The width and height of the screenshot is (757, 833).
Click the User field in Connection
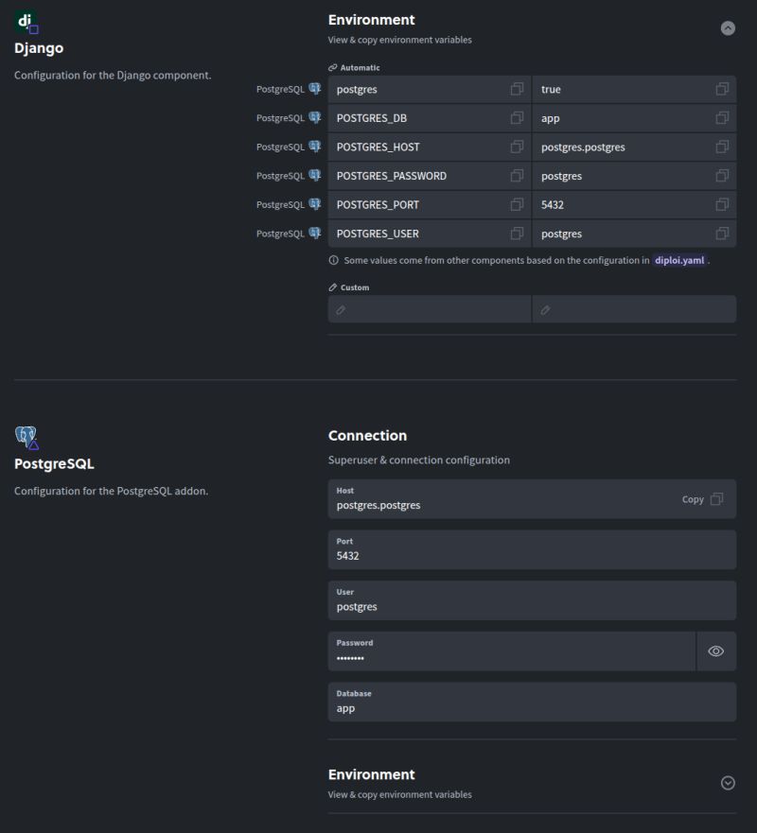(x=532, y=600)
